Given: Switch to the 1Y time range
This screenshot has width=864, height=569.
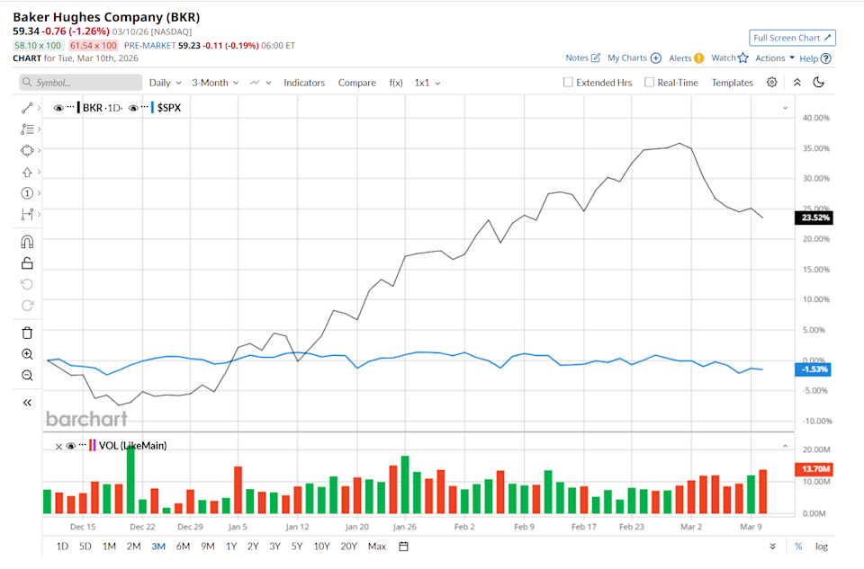Looking at the screenshot, I should pos(231,547).
